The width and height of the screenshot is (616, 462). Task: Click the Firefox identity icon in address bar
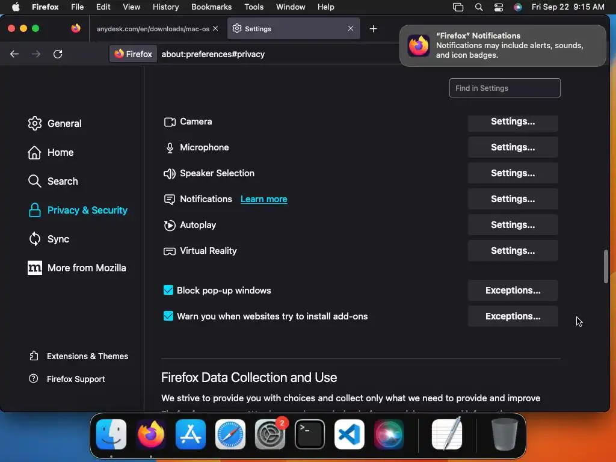coord(133,54)
